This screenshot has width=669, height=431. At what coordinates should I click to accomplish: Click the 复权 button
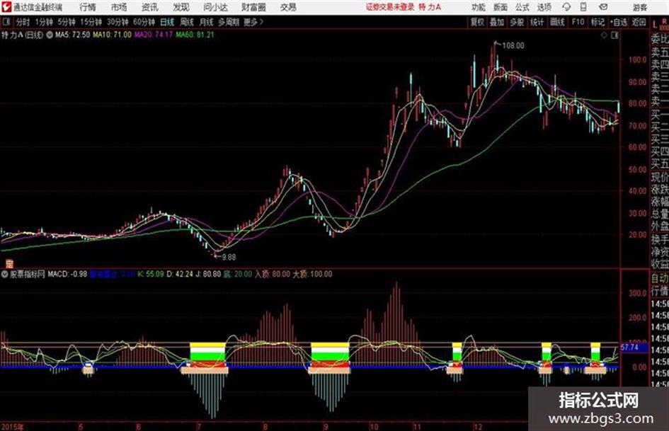pos(477,22)
